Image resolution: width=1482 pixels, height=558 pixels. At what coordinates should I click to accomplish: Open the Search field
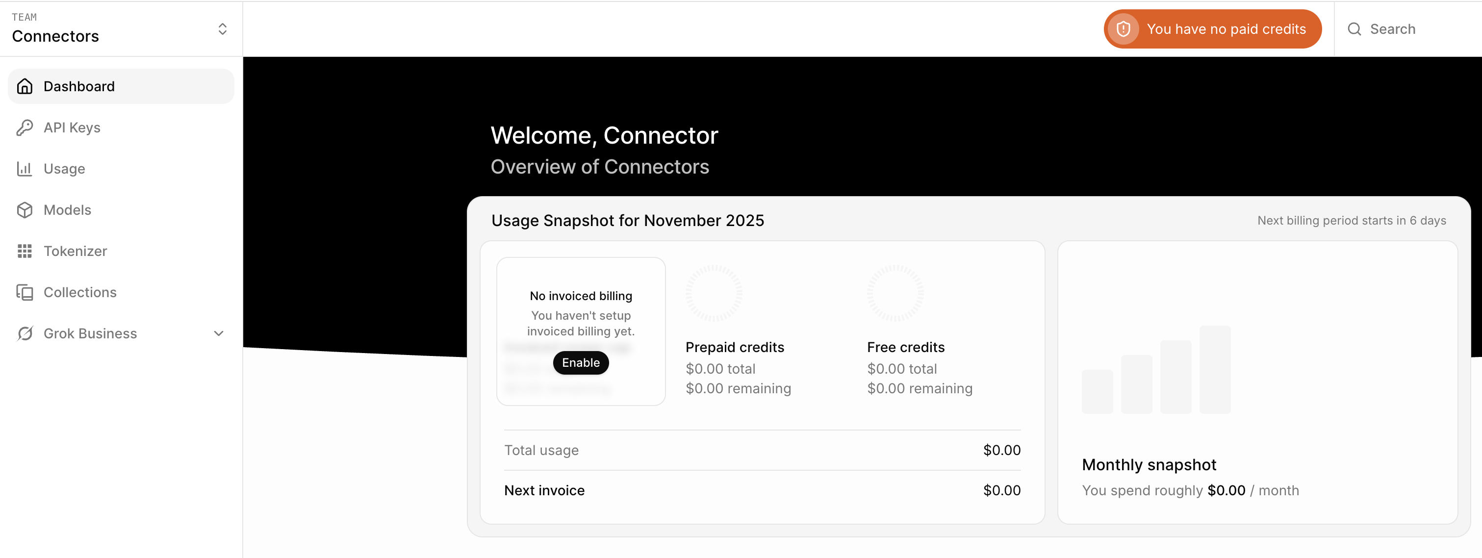[1392, 28]
